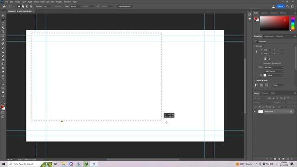Screen dimensions: 297x167
Task: Switch to the Adjustments tab
Action: pyautogui.click(x=269, y=36)
